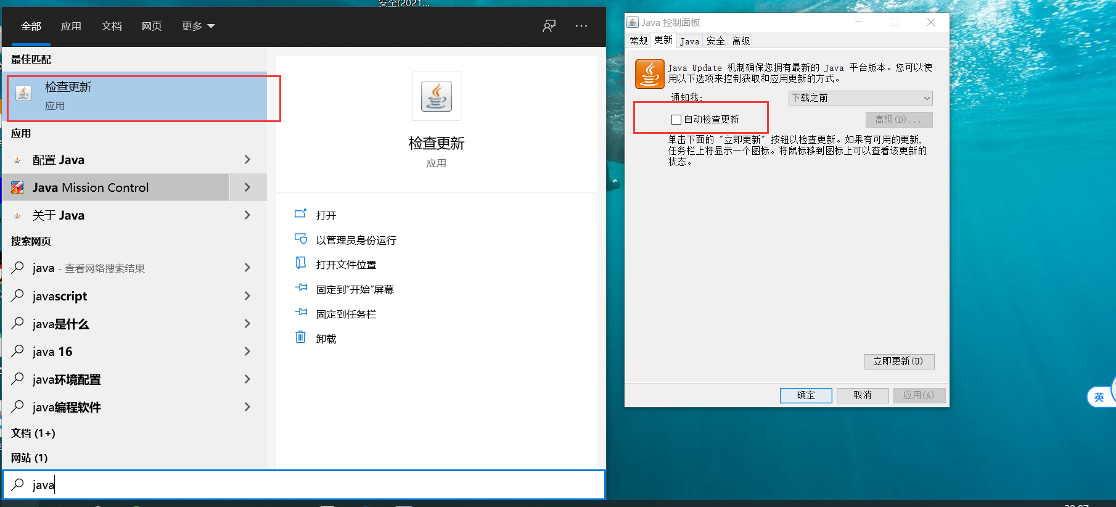Screen dimensions: 1116x507
Task: Click the search icon beside java是什么
Action: tap(18, 323)
